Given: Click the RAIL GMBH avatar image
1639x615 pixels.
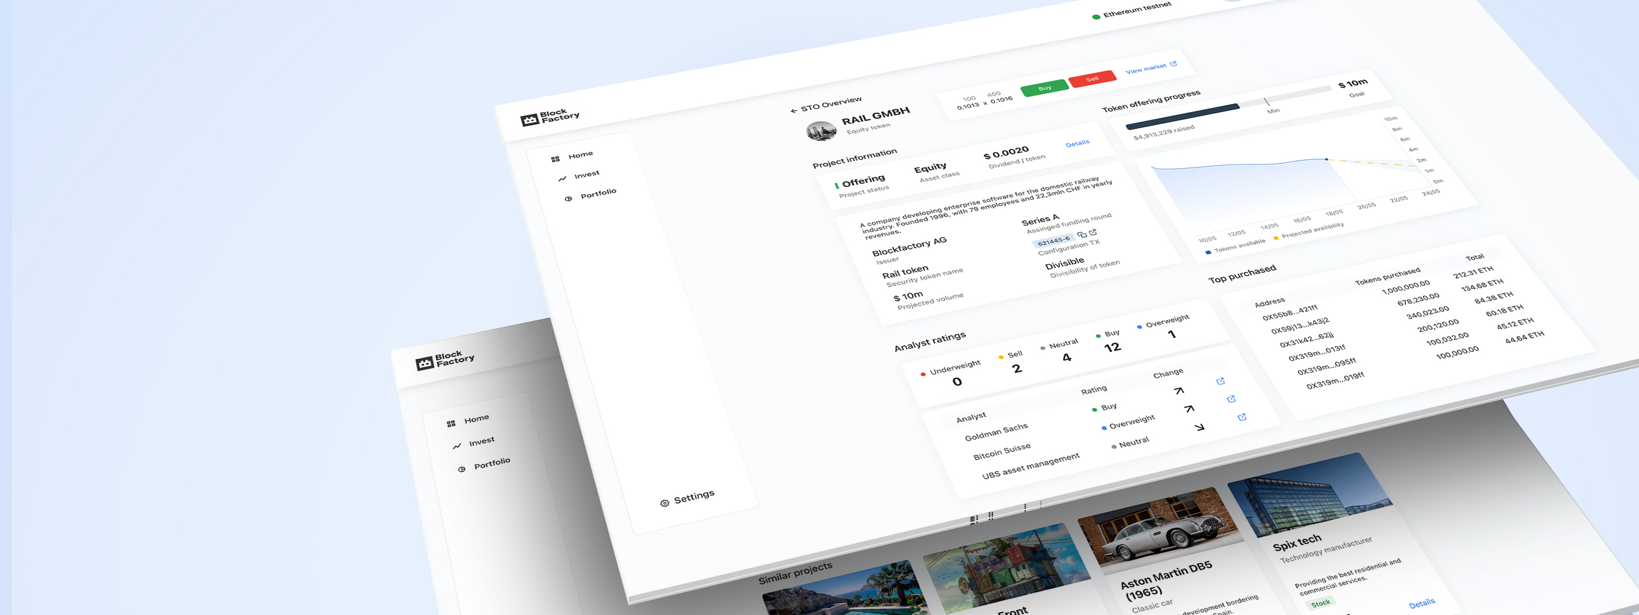Looking at the screenshot, I should click(x=821, y=131).
